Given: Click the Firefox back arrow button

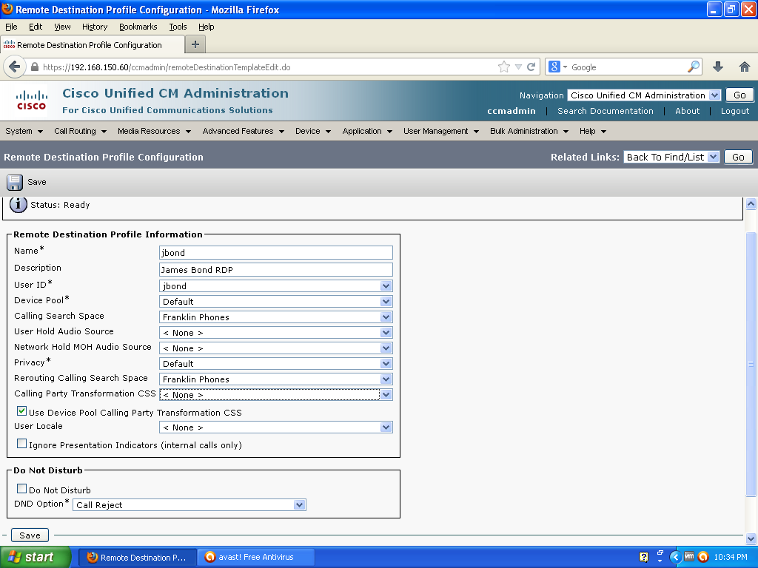Looking at the screenshot, I should coord(15,67).
